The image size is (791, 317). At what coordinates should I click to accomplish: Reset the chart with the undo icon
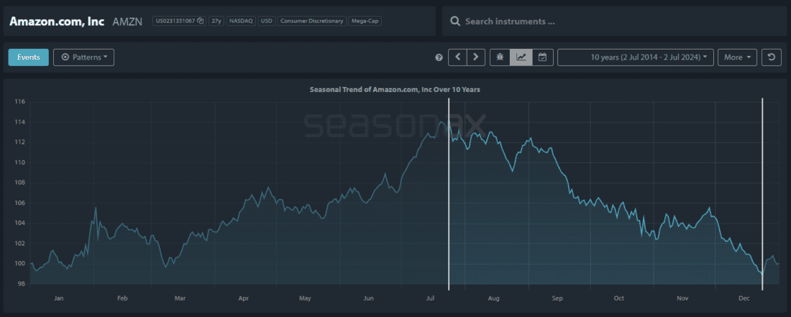tap(772, 57)
